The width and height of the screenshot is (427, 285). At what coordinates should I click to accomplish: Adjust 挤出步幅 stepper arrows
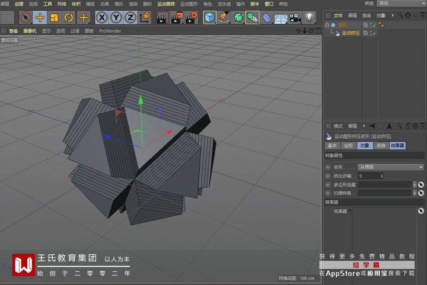382,176
